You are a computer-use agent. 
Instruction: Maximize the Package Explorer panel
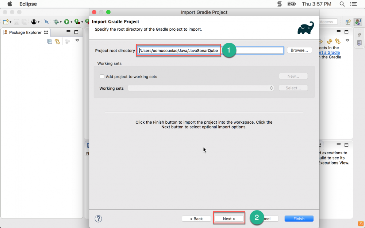(76, 32)
